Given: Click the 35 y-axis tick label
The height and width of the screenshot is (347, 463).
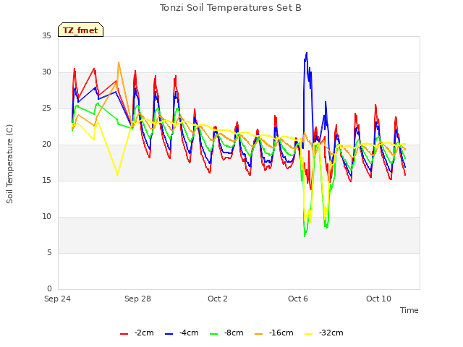Looking at the screenshot, I should pyautogui.click(x=46, y=35).
